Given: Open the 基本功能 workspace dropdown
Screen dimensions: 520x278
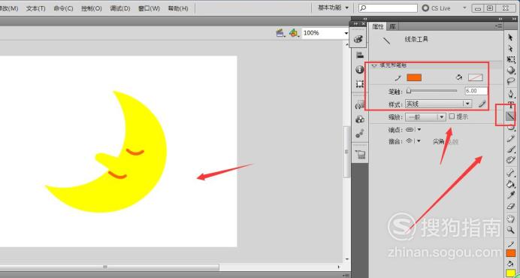Looking at the screenshot, I should (x=334, y=8).
